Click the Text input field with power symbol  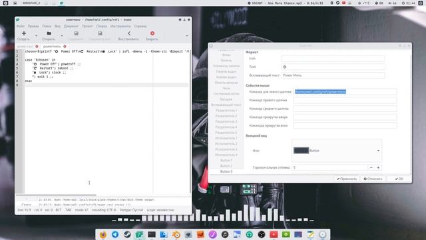click(333, 67)
